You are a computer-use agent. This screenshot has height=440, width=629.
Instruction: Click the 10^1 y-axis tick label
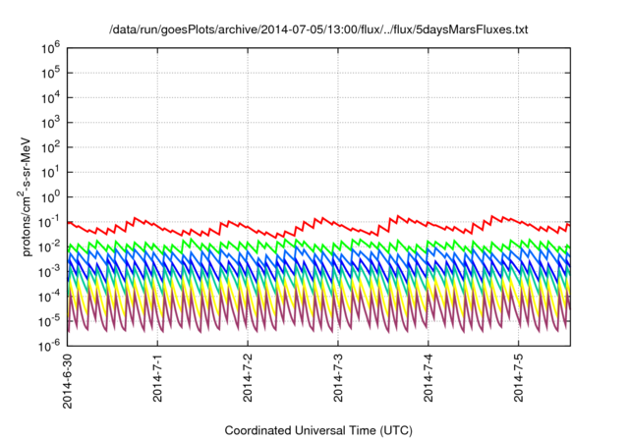pos(50,172)
